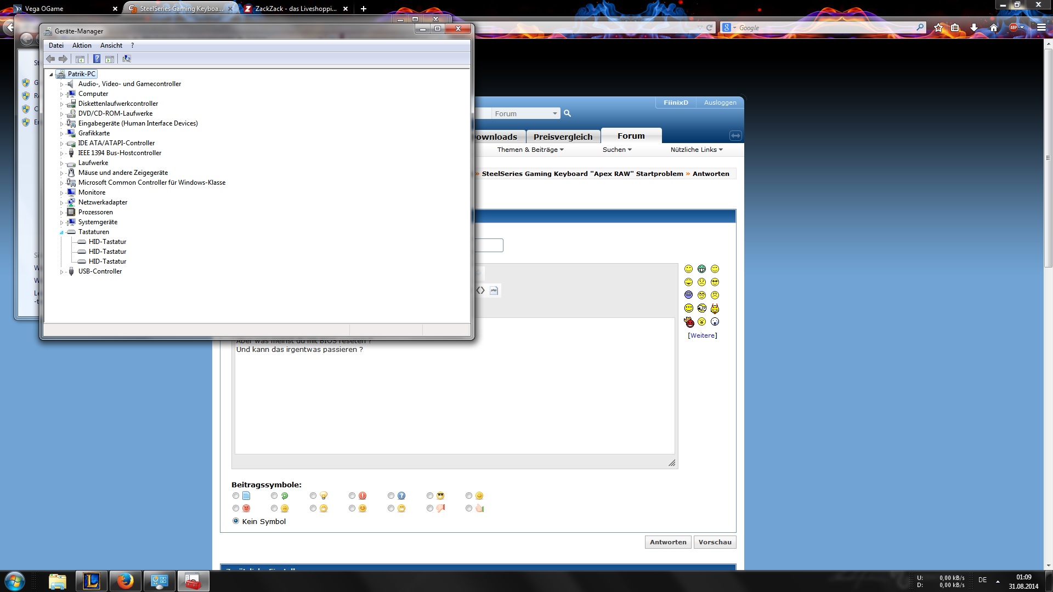The width and height of the screenshot is (1053, 592).
Task: Switch to the Preisvergleich tab
Action: pos(563,136)
